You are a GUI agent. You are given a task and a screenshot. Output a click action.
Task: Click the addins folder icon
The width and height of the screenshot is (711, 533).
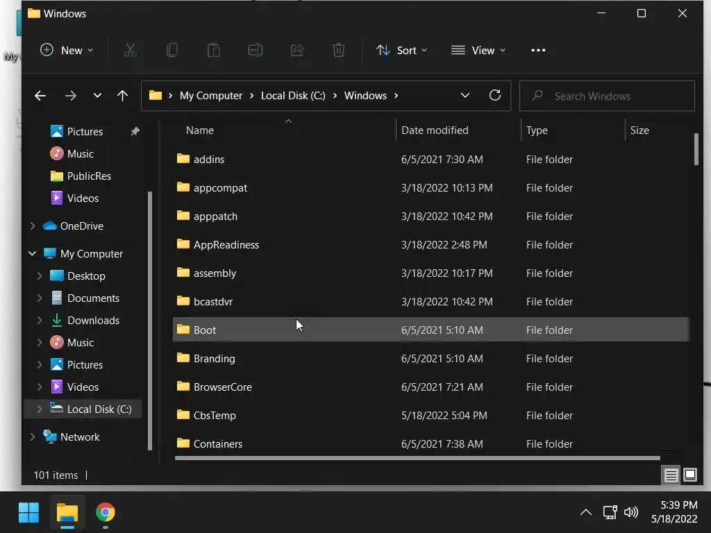pyautogui.click(x=183, y=159)
